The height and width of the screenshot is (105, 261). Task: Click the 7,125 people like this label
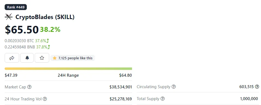[75, 58]
